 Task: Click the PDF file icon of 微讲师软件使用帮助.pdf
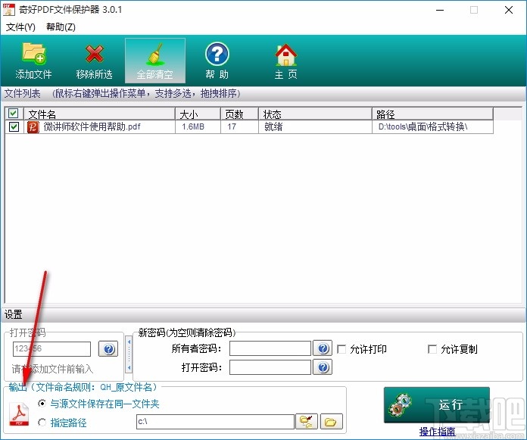click(x=33, y=127)
